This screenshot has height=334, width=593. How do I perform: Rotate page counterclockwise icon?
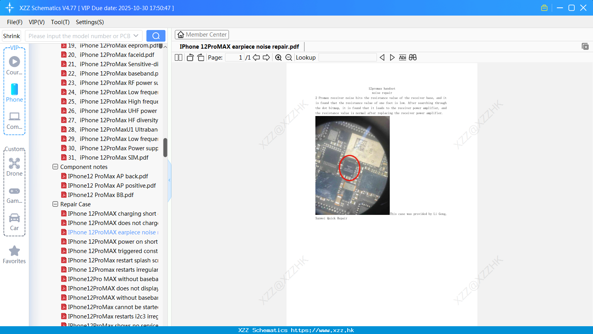click(x=190, y=57)
